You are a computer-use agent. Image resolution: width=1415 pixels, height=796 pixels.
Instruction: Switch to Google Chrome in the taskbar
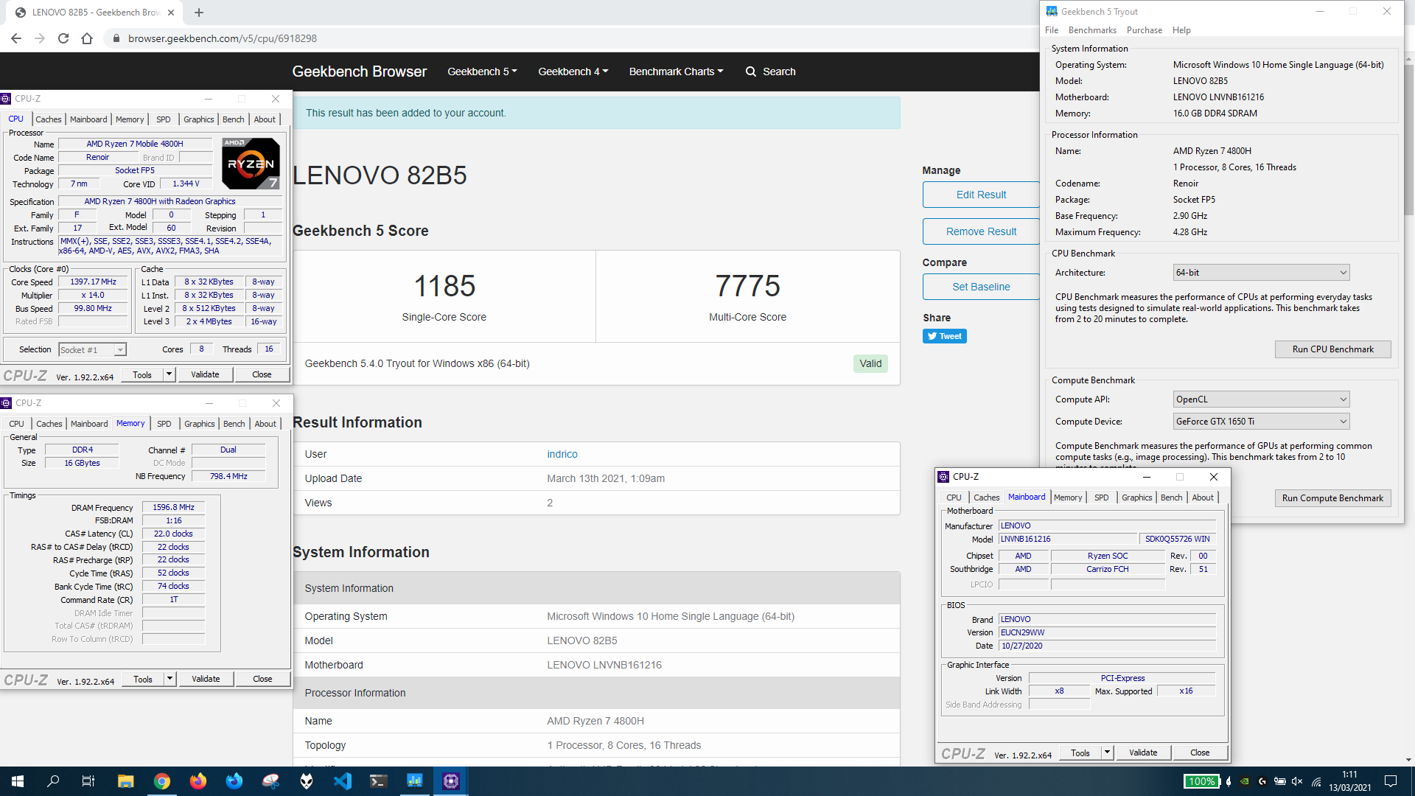click(162, 781)
